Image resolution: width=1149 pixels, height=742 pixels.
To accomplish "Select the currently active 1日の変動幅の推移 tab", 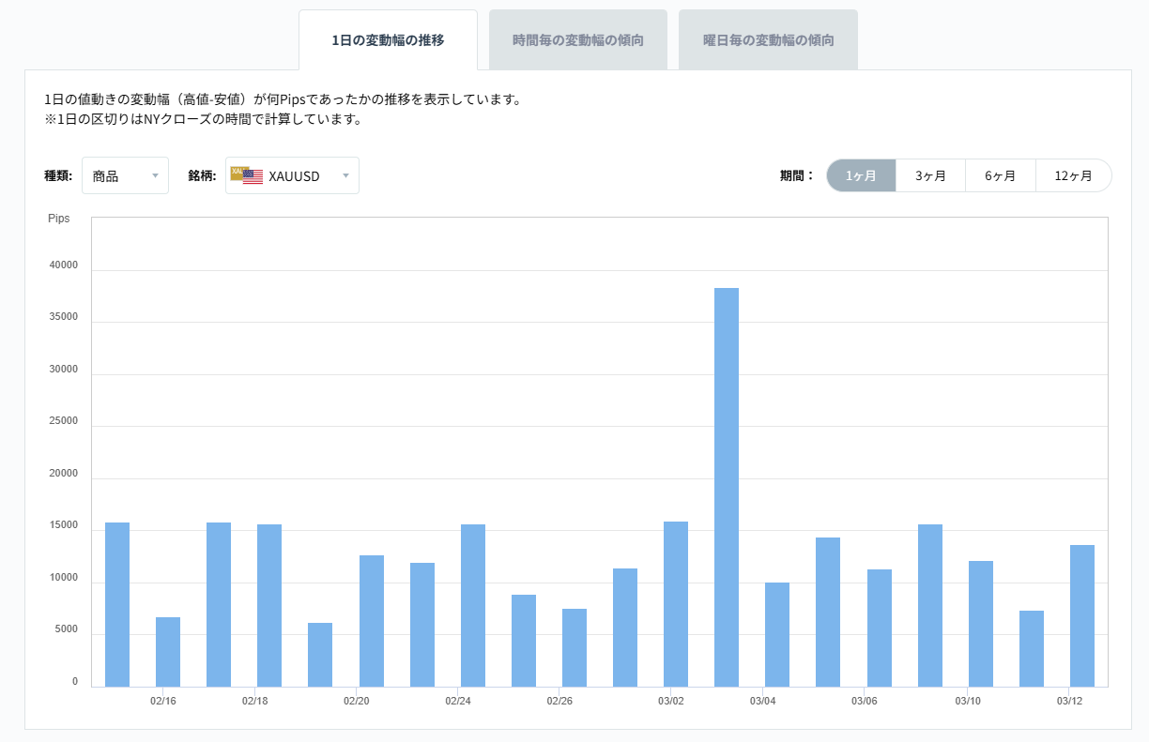I will tap(388, 39).
